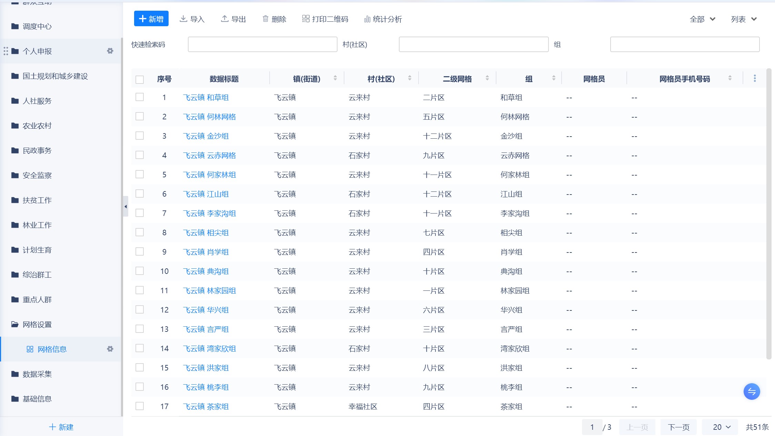Image resolution: width=775 pixels, height=436 pixels.
Task: Open the 飞云镇 和草组 record link
Action: [206, 98]
